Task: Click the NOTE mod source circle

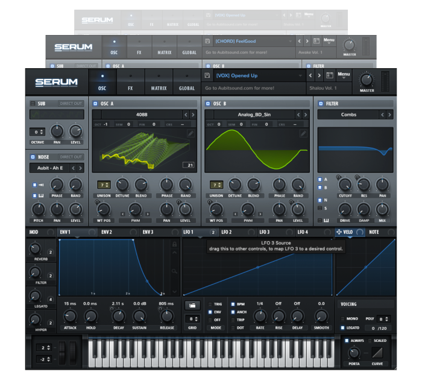Action: [x=391, y=232]
